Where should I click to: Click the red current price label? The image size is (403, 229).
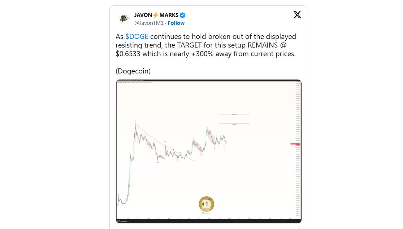pyautogui.click(x=295, y=144)
